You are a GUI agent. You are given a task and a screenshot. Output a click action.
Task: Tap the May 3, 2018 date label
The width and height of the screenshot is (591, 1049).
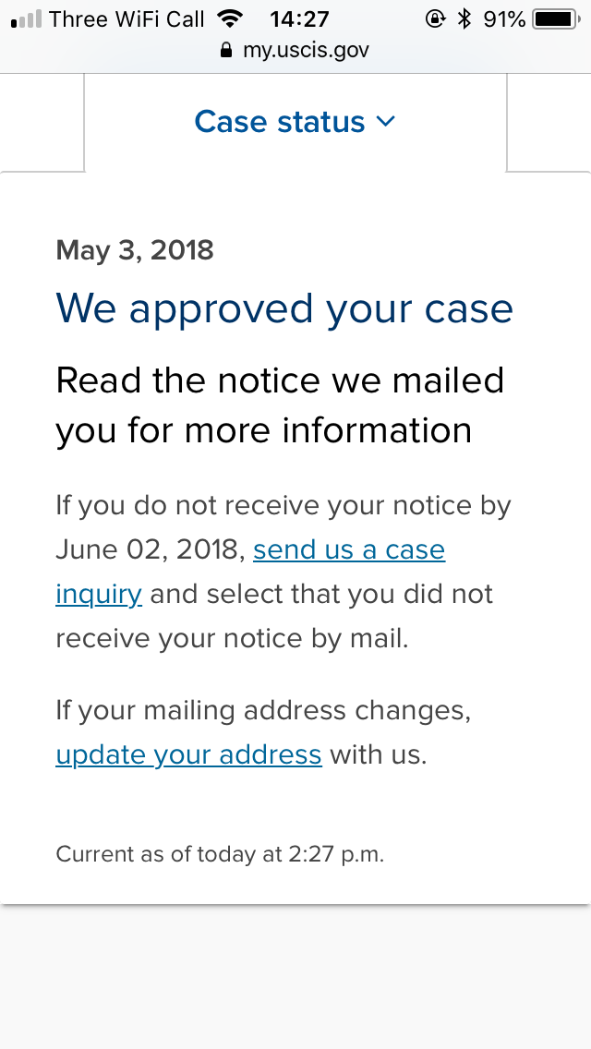(x=135, y=250)
